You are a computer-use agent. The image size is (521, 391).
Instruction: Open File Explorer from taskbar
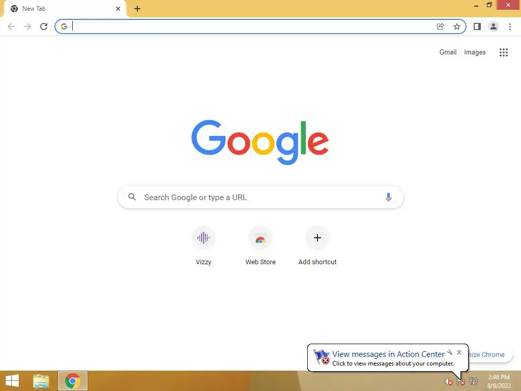(41, 381)
